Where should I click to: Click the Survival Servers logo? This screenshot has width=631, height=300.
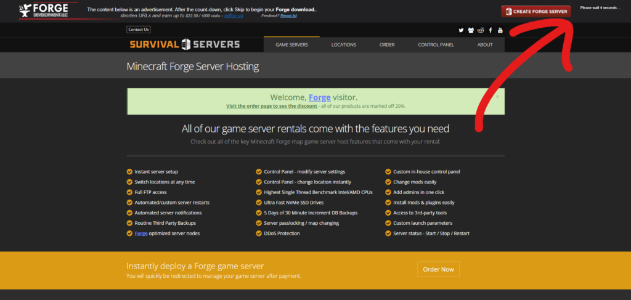point(185,44)
